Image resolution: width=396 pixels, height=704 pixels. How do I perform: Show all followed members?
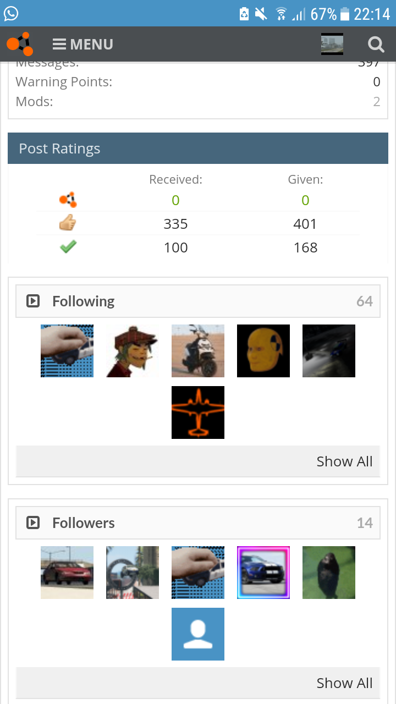[x=344, y=461]
